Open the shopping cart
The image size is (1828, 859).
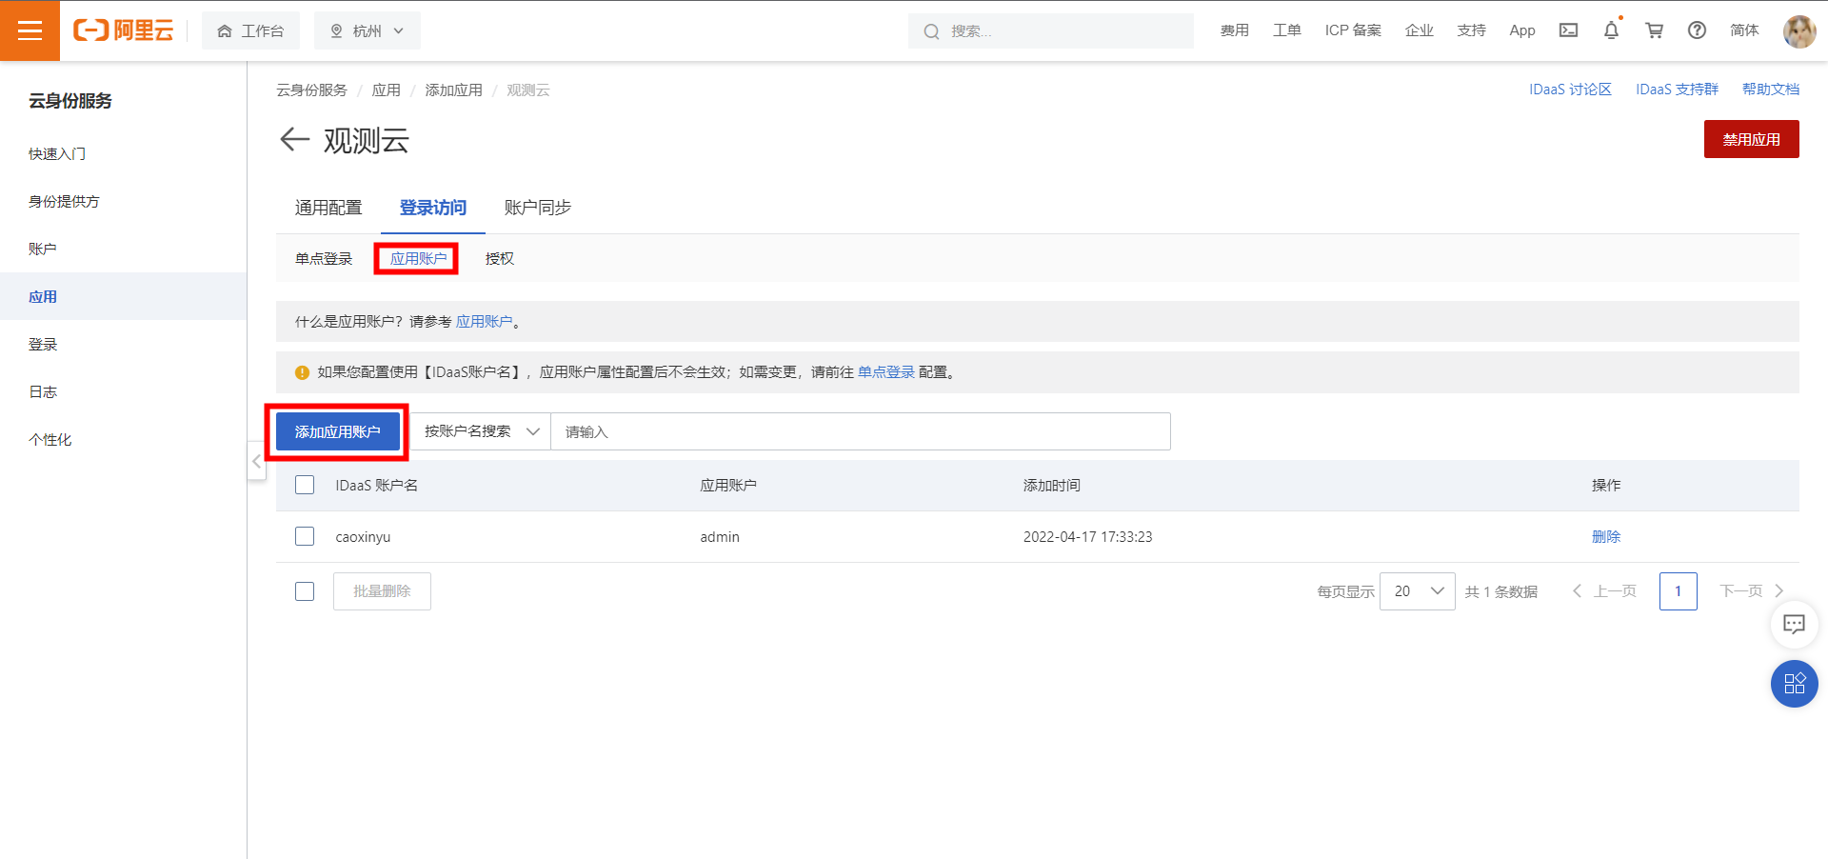[x=1655, y=30]
